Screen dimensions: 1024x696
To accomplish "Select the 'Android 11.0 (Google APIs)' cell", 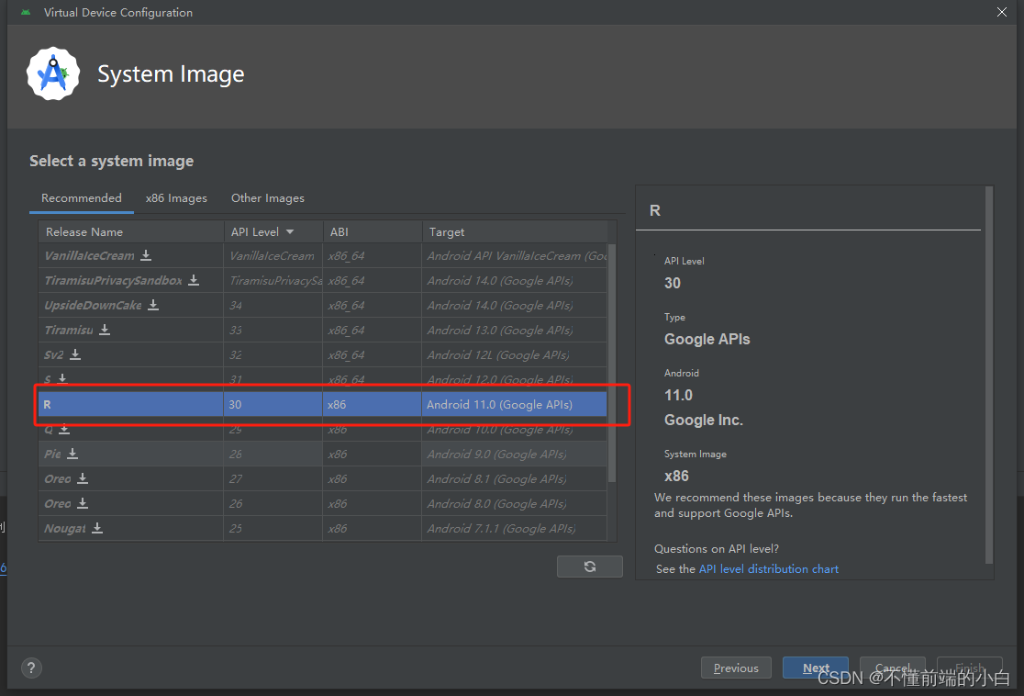I will pyautogui.click(x=515, y=405).
